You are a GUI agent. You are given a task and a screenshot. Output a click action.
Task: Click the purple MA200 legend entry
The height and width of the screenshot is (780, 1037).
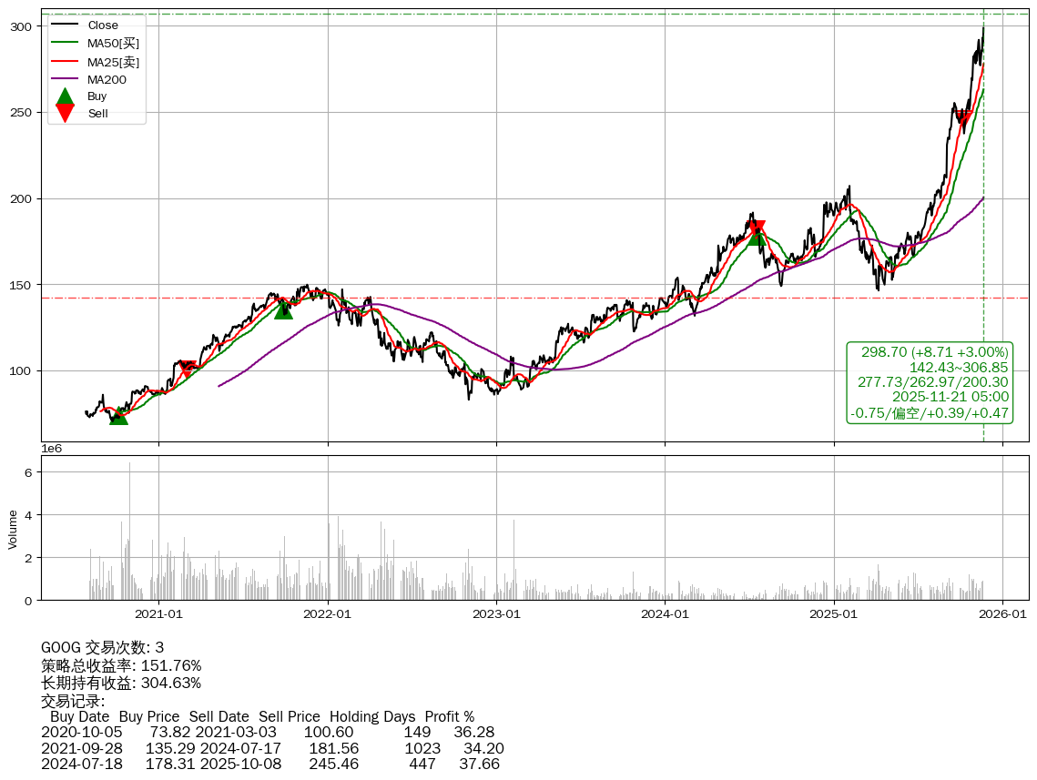[x=107, y=79]
